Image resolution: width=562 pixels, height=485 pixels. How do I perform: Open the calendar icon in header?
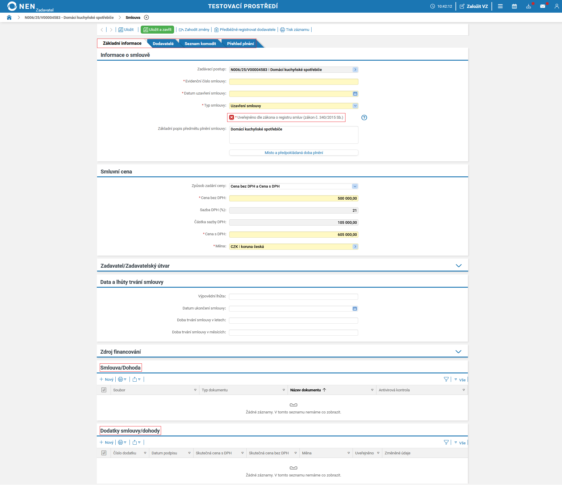point(515,6)
